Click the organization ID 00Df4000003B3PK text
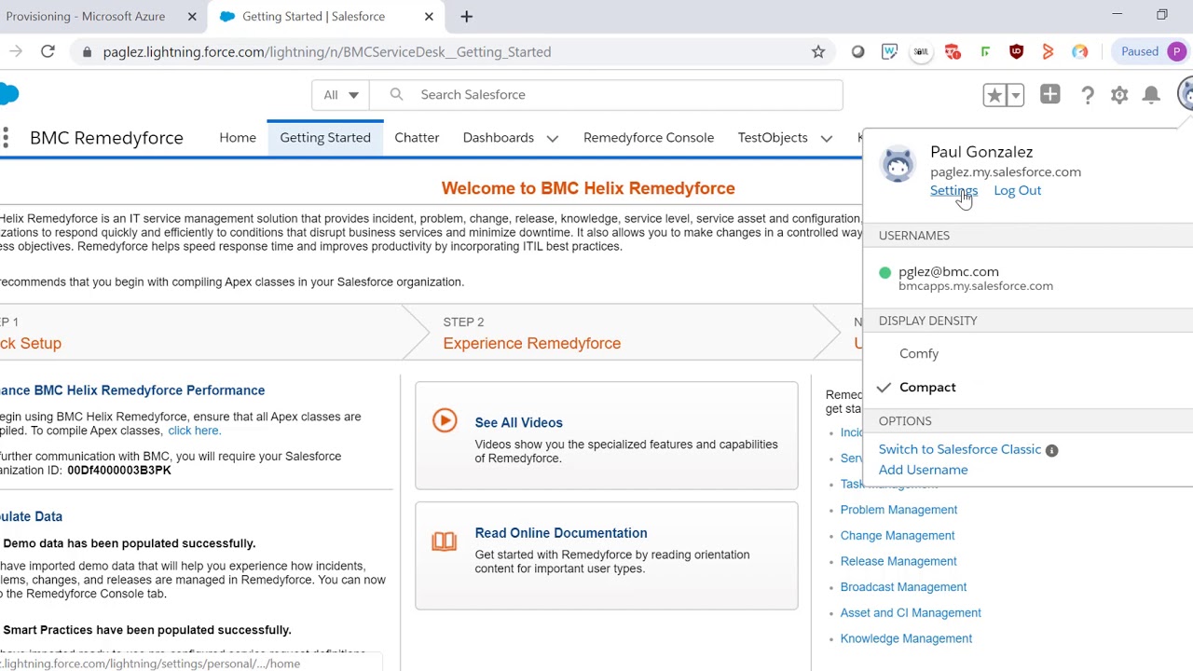This screenshot has width=1193, height=671. click(x=119, y=471)
